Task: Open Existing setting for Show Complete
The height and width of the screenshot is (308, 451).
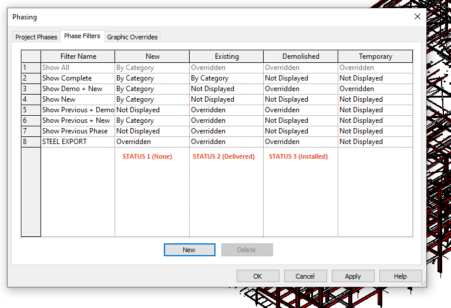Action: coord(226,78)
